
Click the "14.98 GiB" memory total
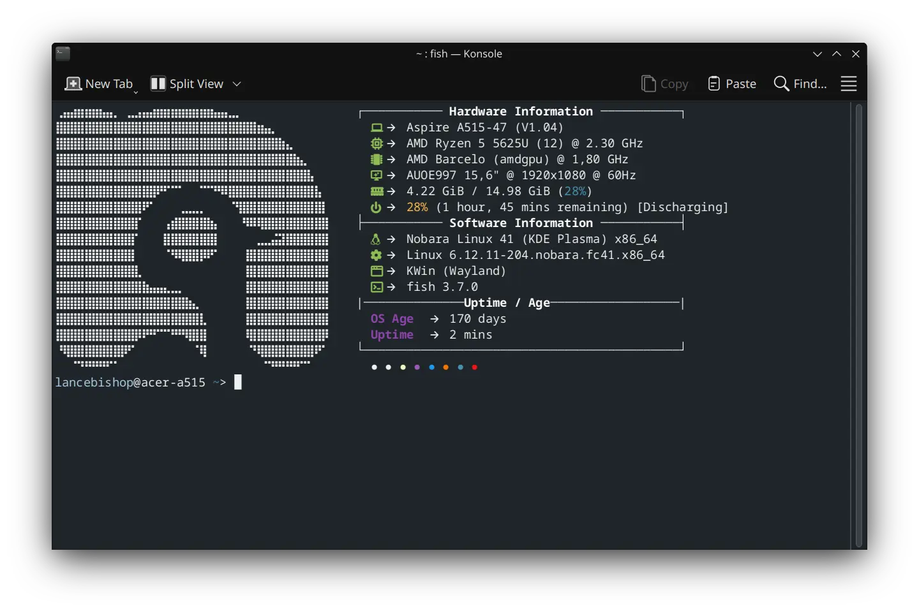[x=518, y=191]
